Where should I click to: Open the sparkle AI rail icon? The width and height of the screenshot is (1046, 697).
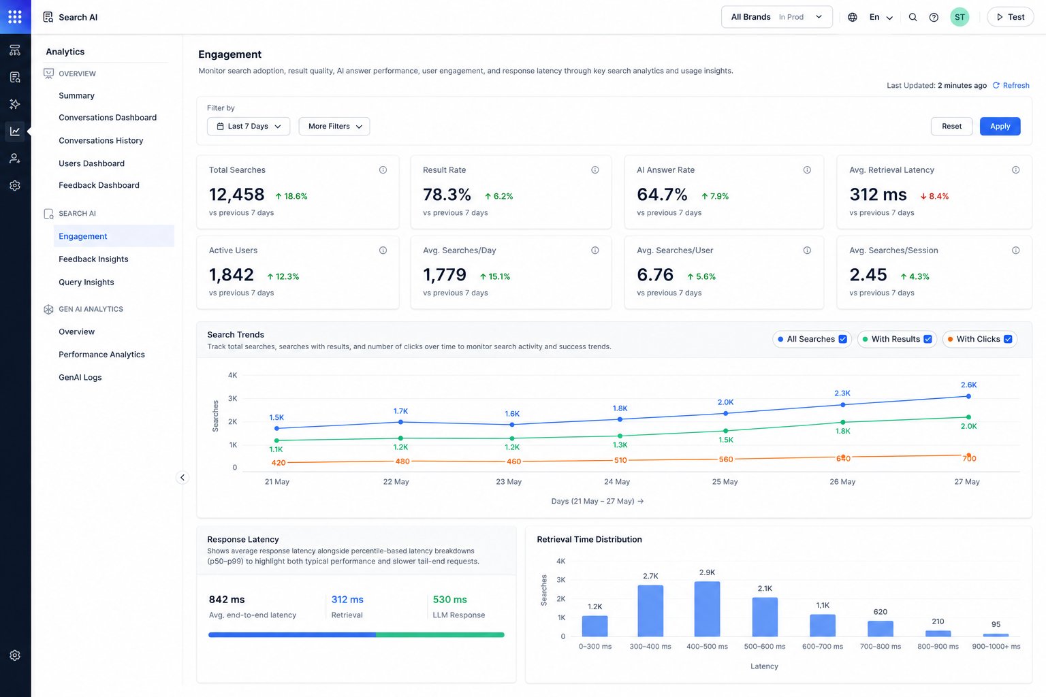click(15, 104)
